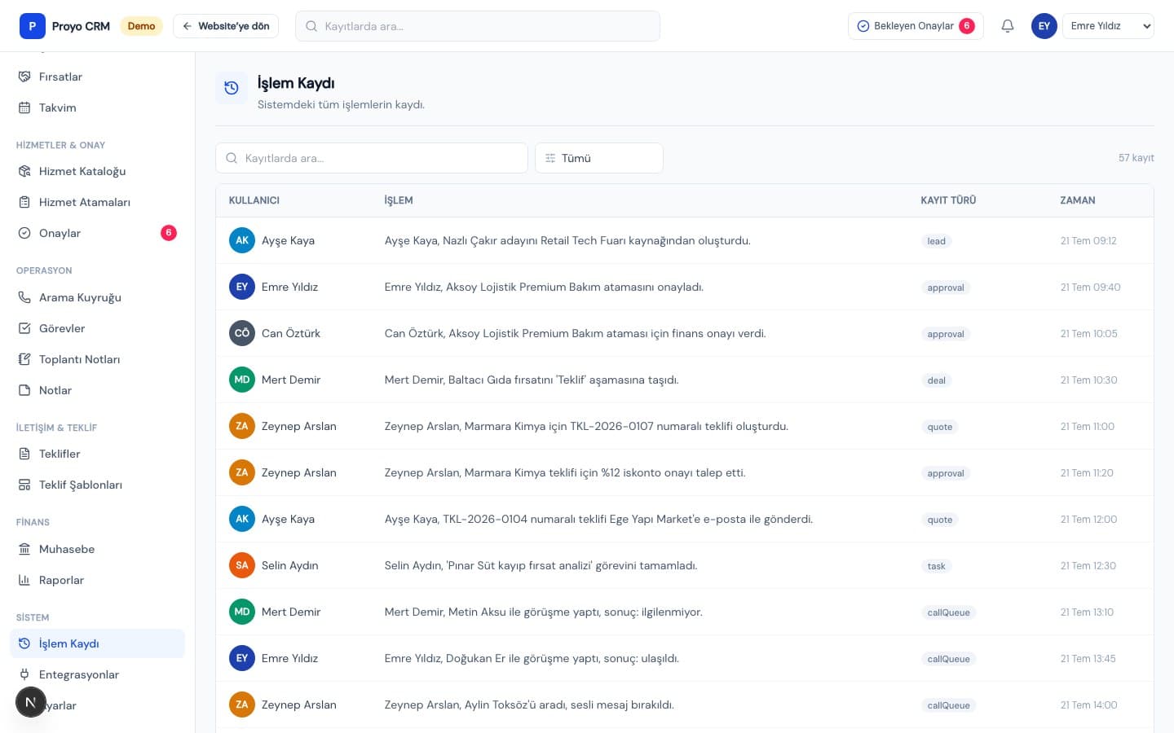
Task: Click the approval tag at 21 Tem 11:20
Action: click(946, 473)
